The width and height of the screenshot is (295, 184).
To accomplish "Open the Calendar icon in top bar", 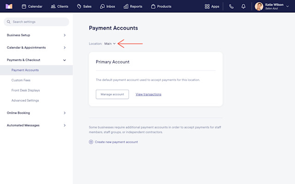I will 24,6.
